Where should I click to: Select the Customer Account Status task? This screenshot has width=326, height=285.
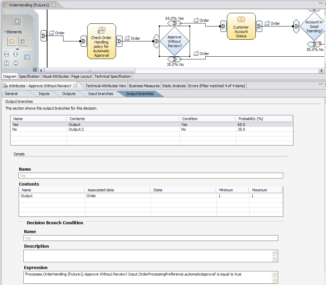(241, 26)
